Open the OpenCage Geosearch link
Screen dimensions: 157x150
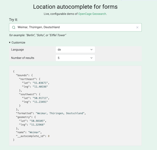click(x=92, y=14)
